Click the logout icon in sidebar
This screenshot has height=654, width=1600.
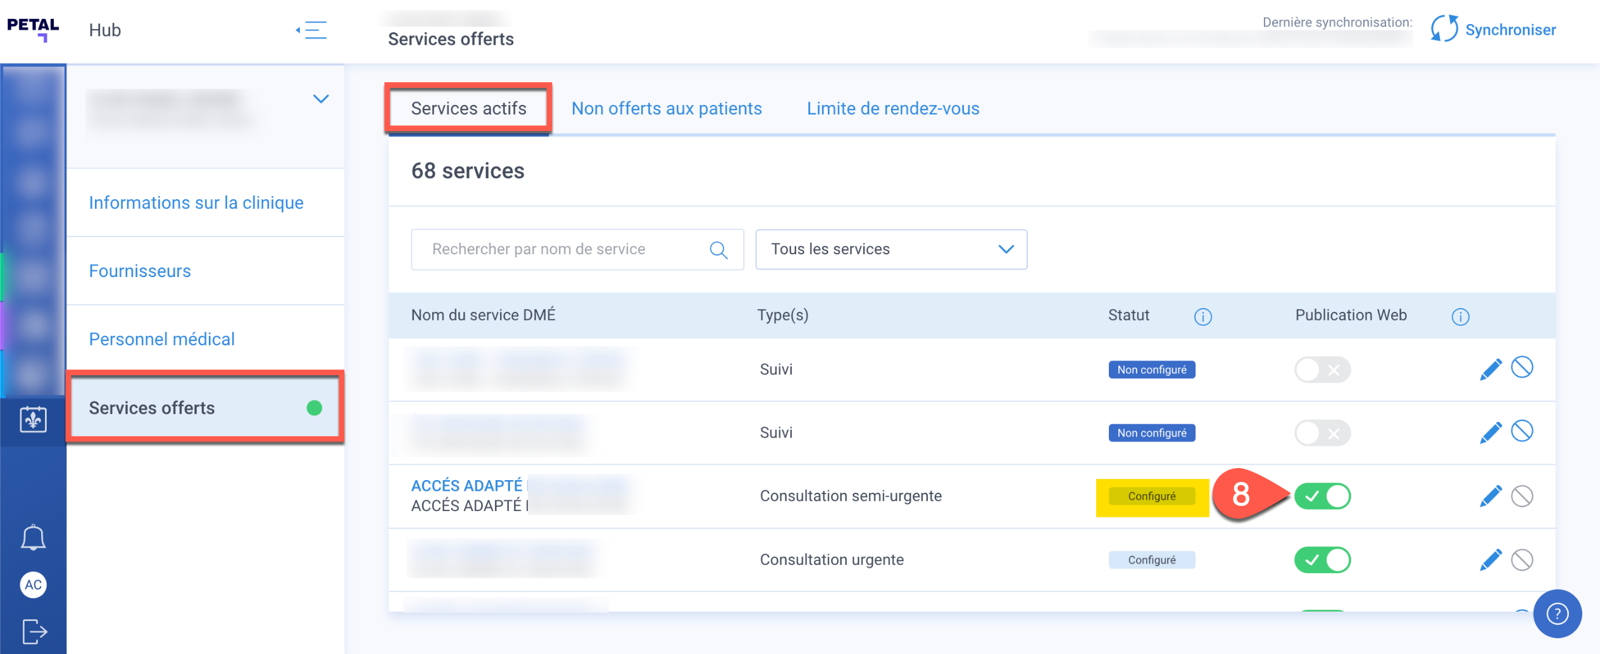[x=34, y=631]
